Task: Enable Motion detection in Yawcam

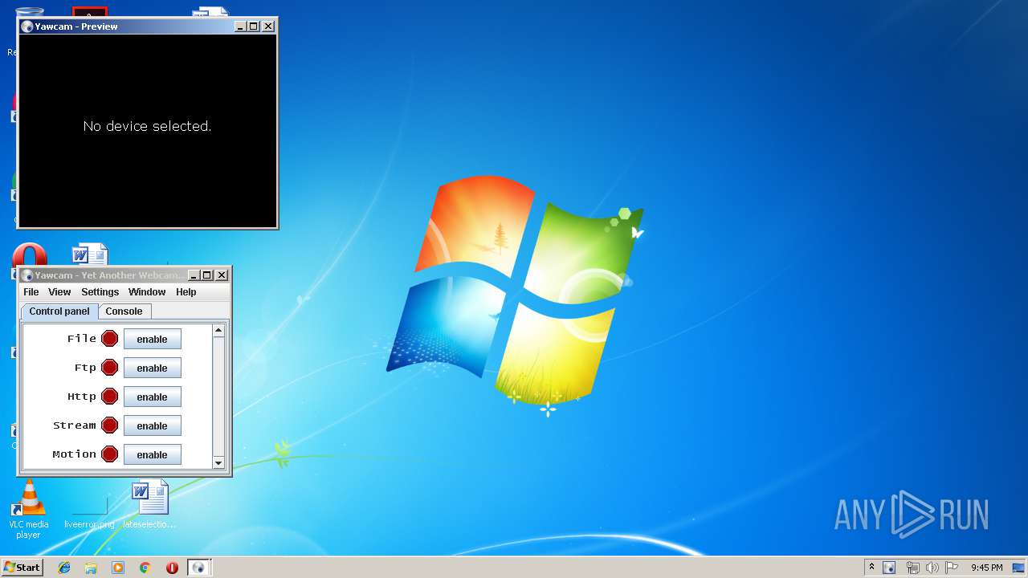Action: point(153,454)
